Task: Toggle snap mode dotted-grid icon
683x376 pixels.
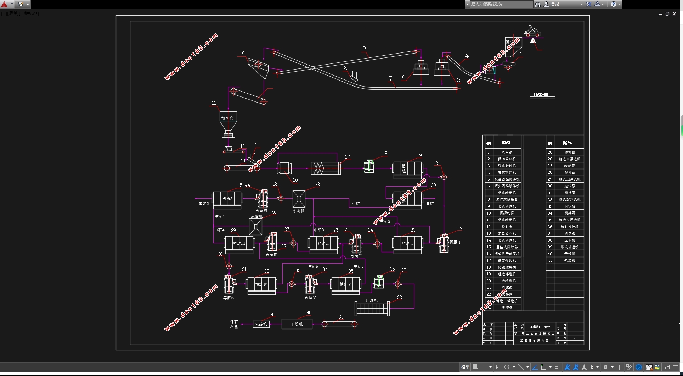Action: point(484,367)
